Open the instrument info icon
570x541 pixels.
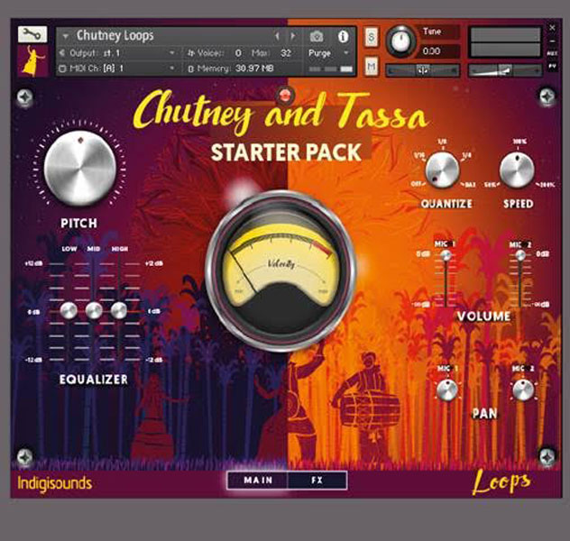pos(343,37)
